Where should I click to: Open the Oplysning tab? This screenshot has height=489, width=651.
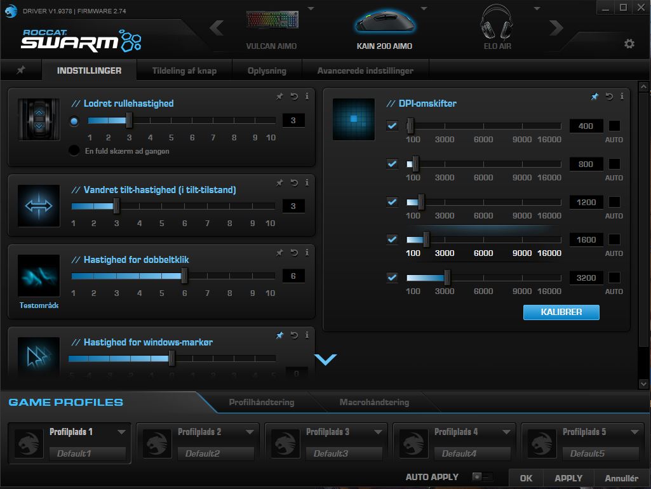tap(267, 70)
